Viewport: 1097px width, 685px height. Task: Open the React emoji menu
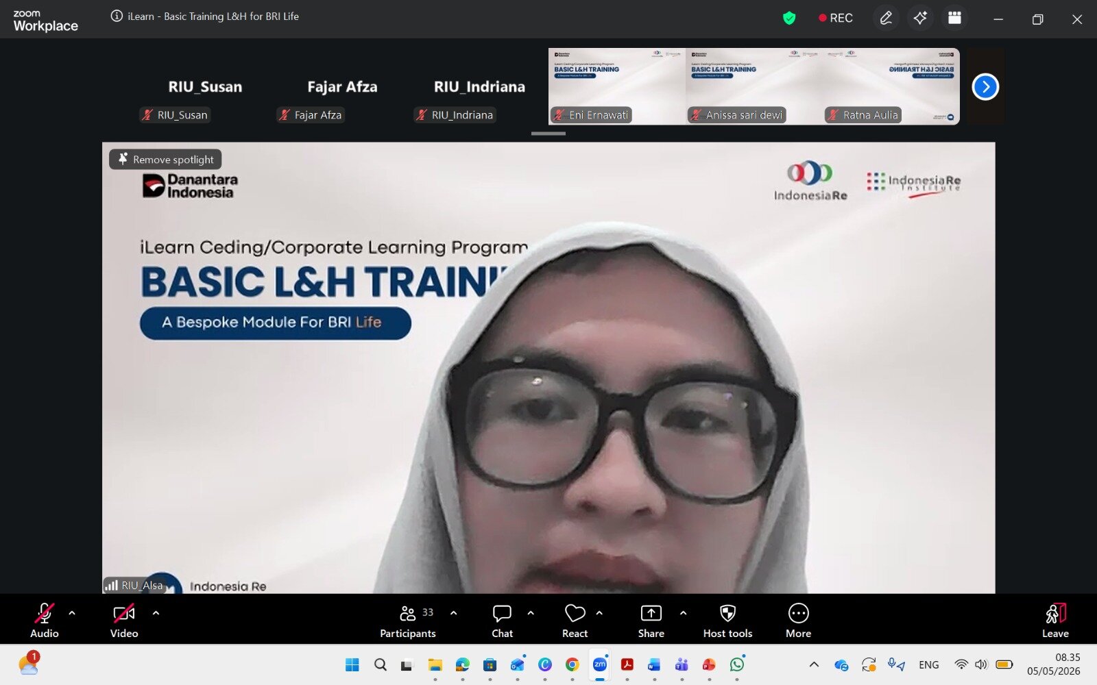575,620
